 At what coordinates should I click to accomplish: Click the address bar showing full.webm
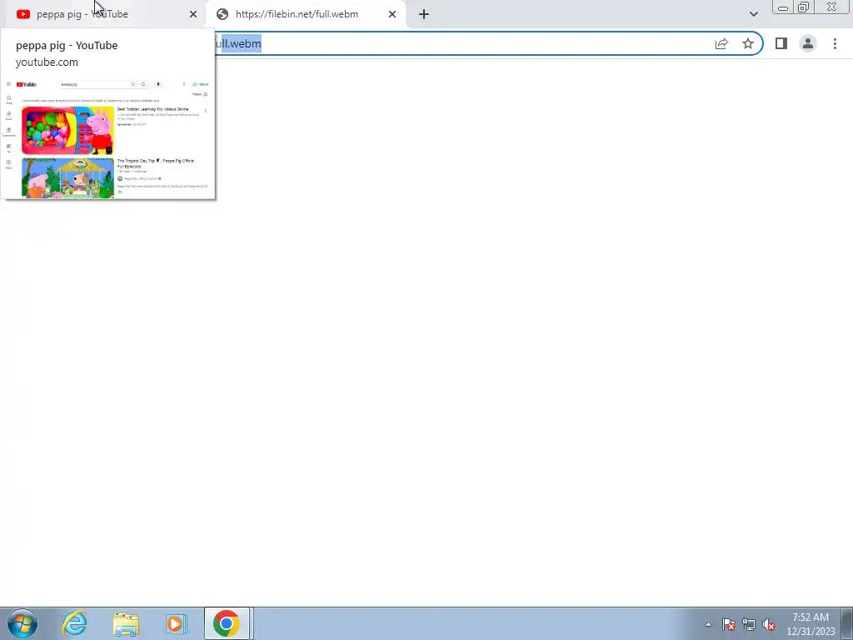(462, 43)
